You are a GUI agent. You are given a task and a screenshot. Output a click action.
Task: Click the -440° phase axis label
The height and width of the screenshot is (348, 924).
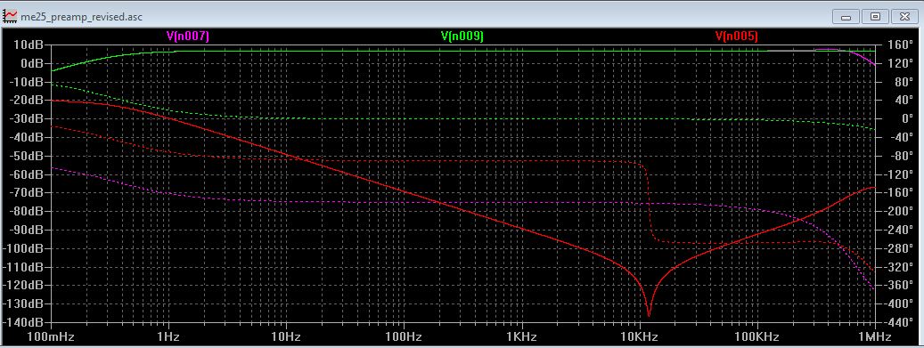pyautogui.click(x=894, y=323)
